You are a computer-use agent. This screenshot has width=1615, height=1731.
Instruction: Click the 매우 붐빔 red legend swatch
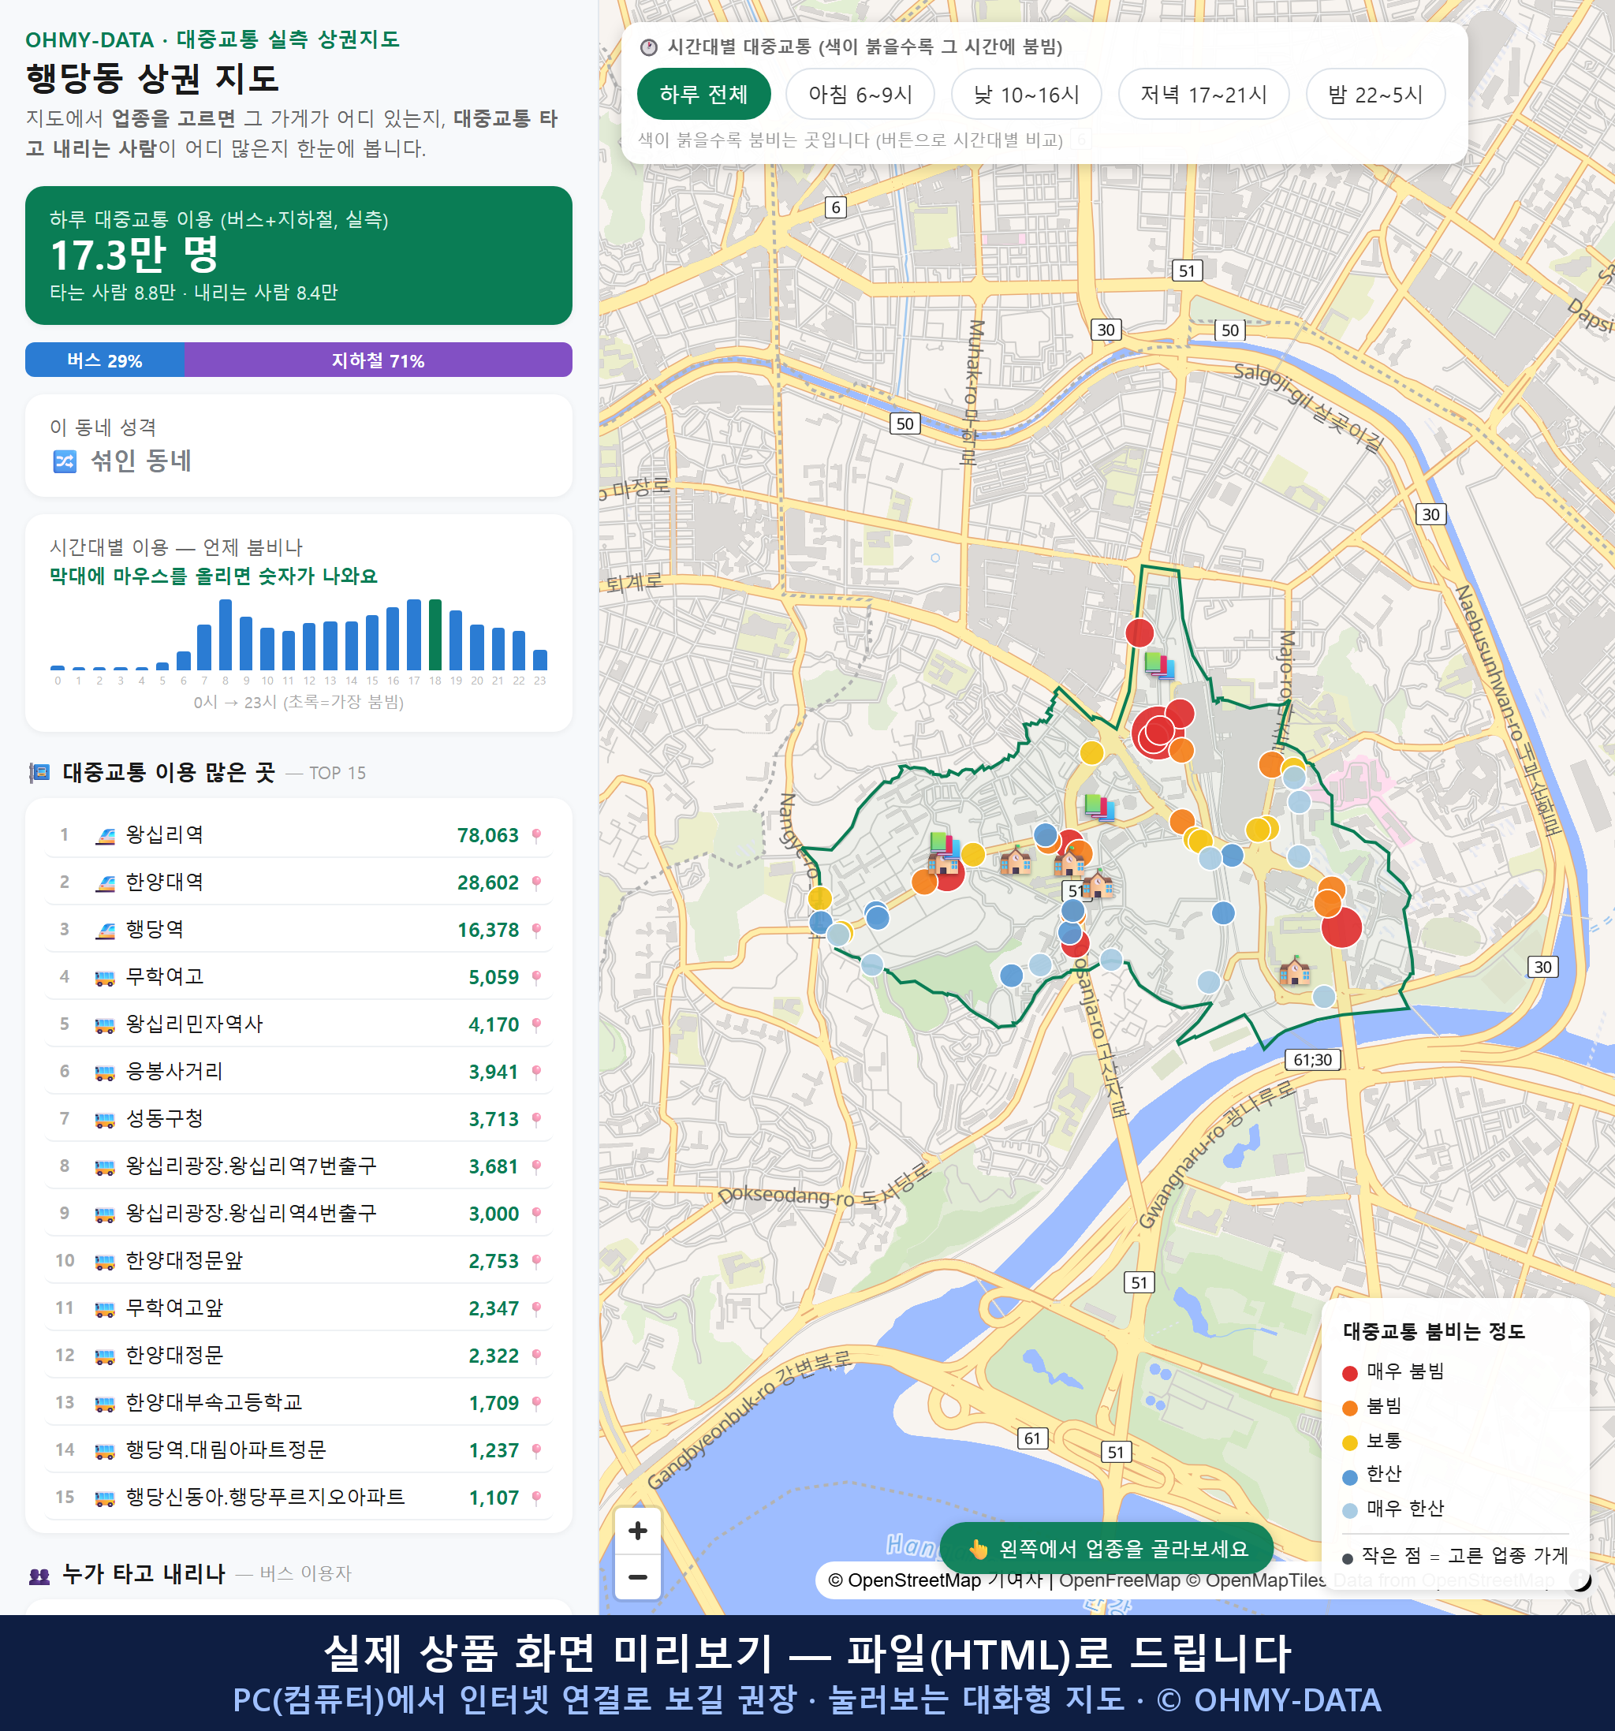(1349, 1374)
